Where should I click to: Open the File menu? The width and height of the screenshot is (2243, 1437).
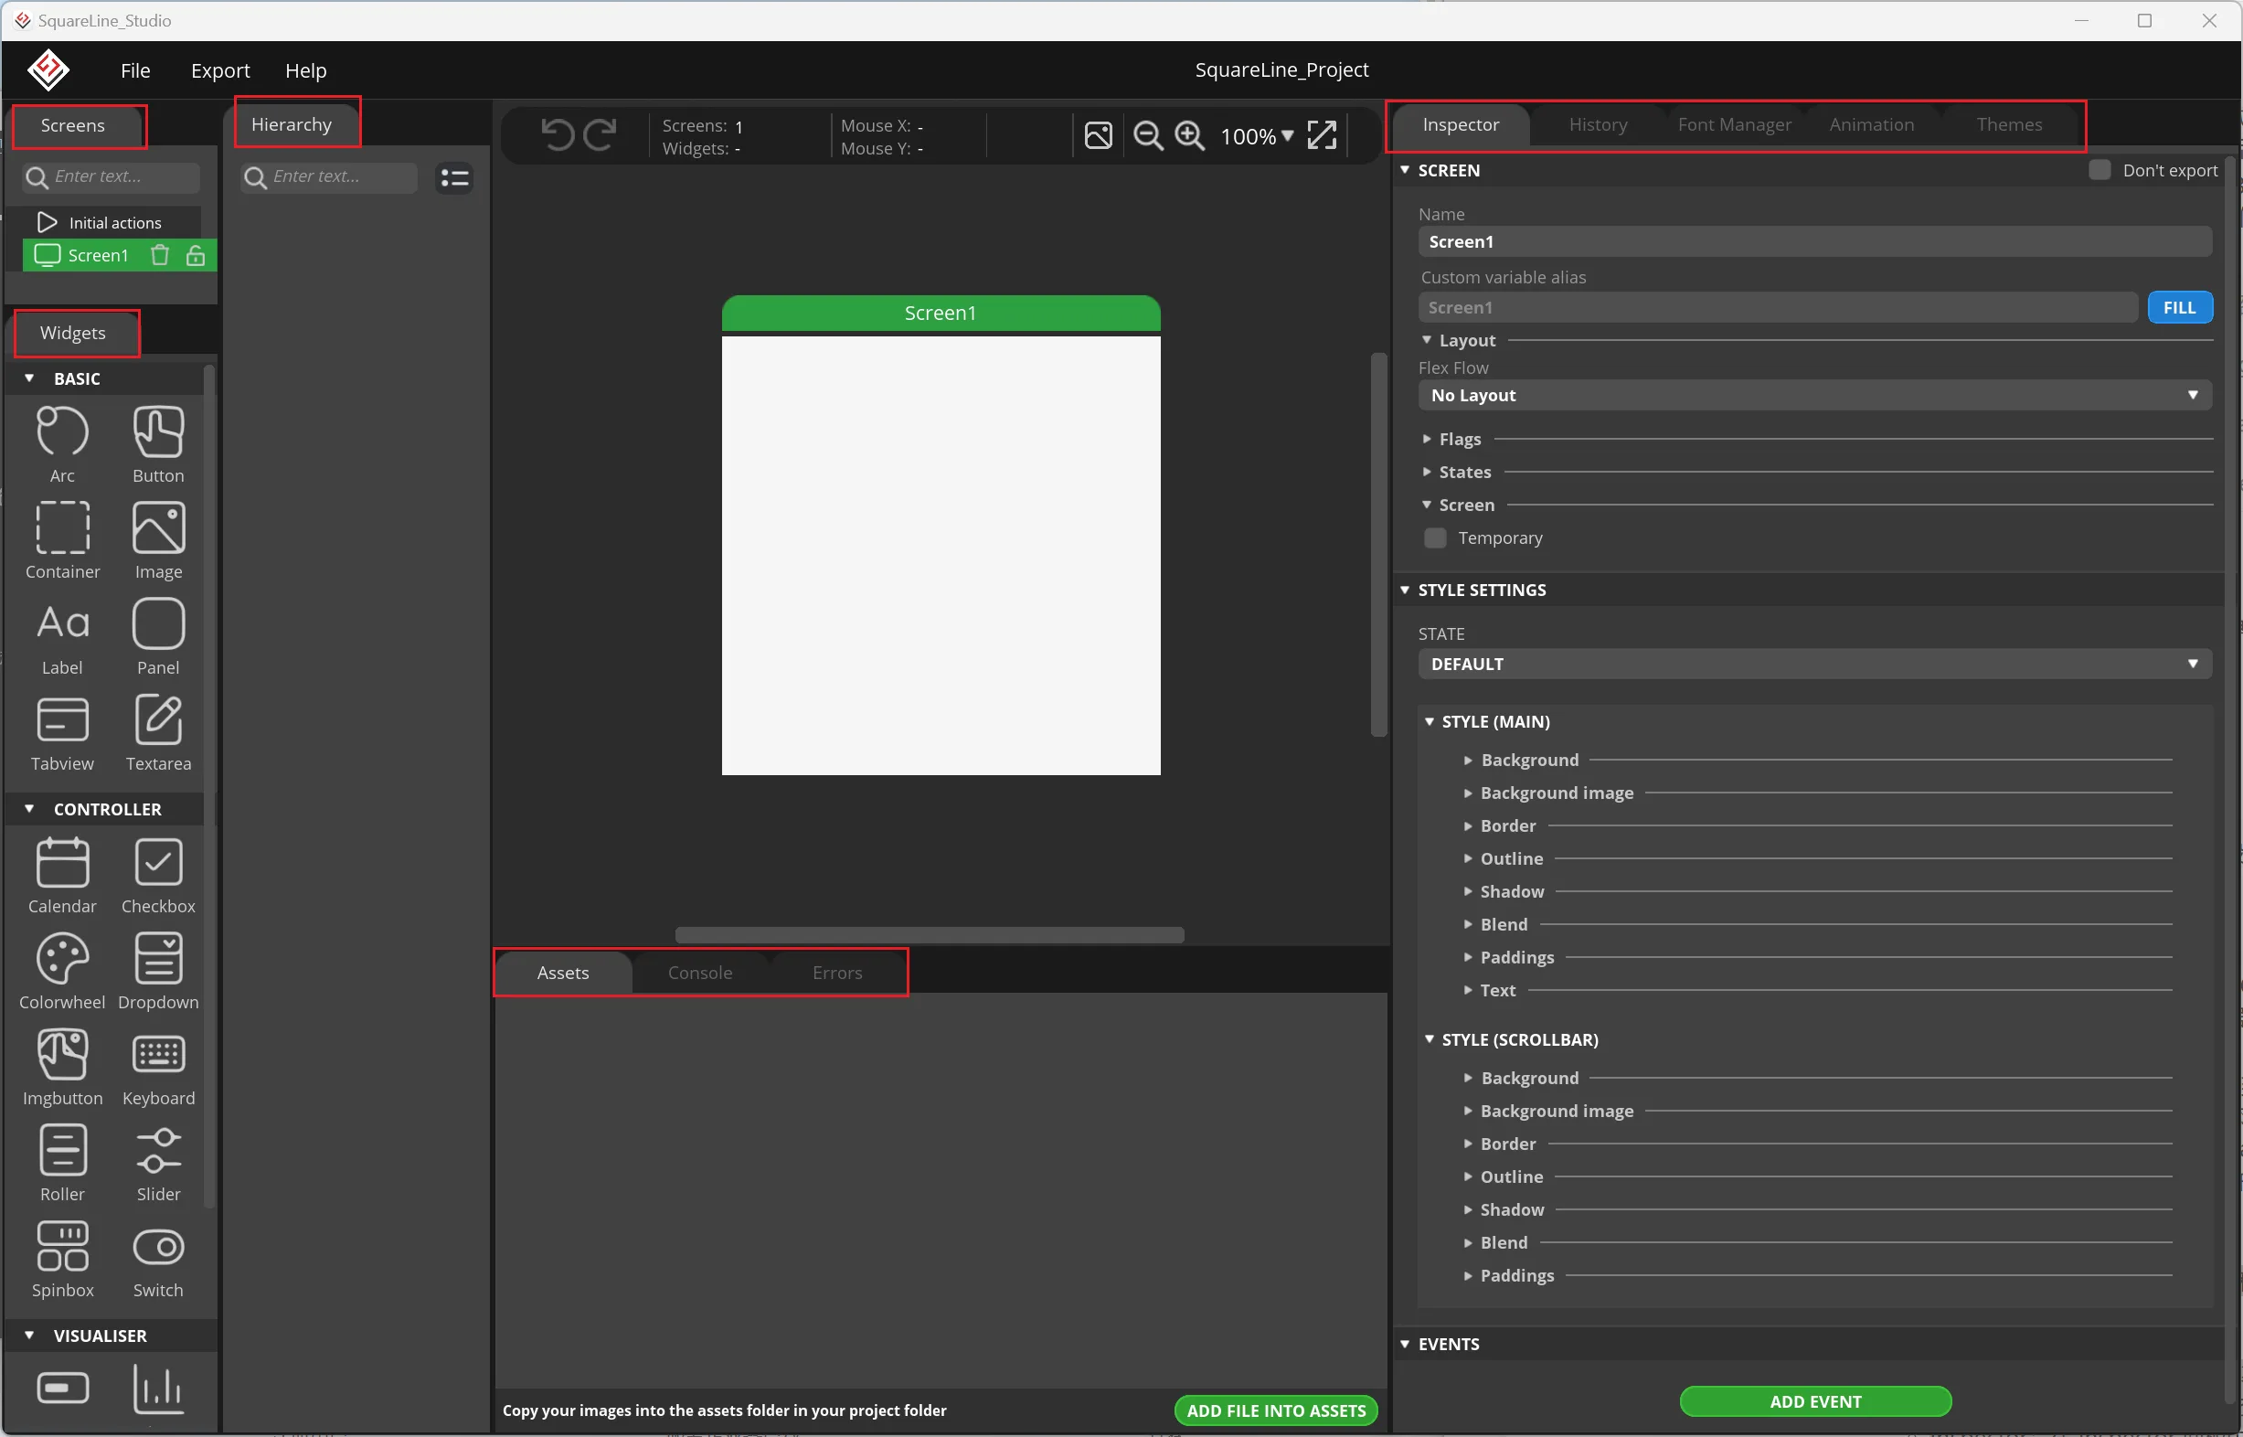[135, 70]
